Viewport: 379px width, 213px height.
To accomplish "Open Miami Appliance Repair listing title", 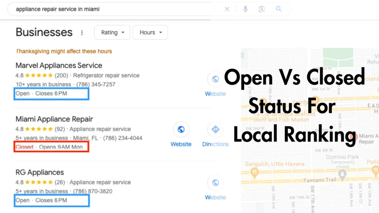I will coord(54,119).
